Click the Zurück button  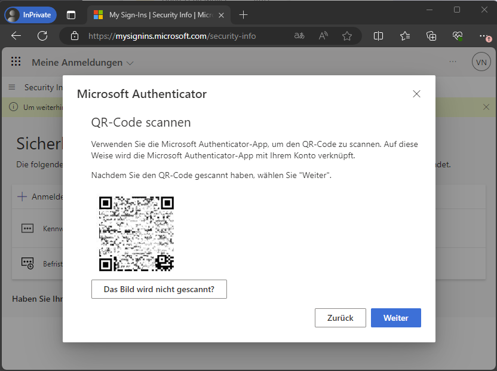pos(340,318)
